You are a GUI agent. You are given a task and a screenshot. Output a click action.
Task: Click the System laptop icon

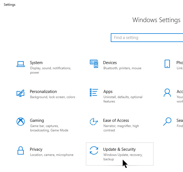pyautogui.click(x=21, y=64)
